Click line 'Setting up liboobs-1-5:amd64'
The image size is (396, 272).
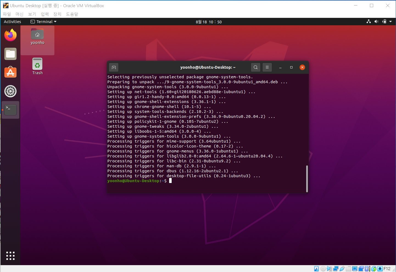(159, 131)
